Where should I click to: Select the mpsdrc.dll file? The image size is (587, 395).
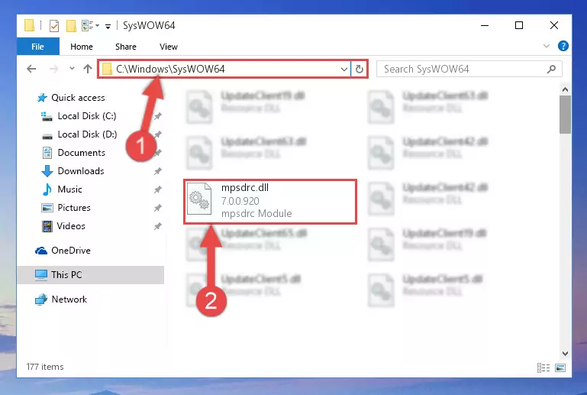(270, 202)
